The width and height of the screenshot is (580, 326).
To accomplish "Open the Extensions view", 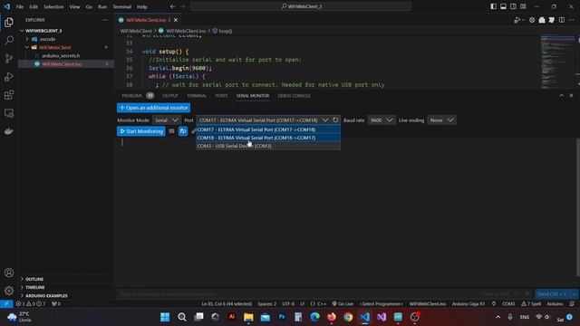I will (x=9, y=95).
